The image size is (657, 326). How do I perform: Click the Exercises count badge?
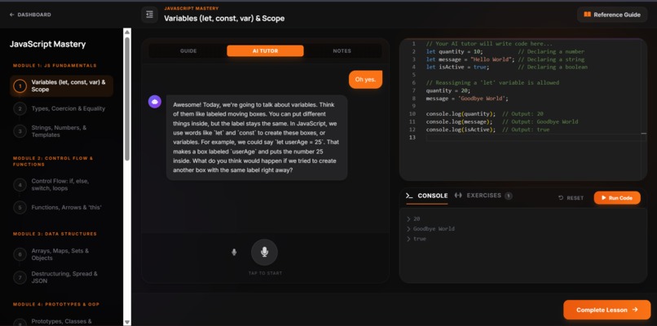pos(509,196)
